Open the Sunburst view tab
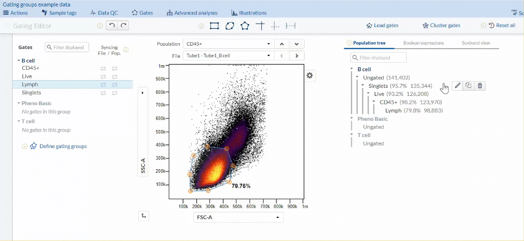This screenshot has height=241, width=524. [476, 43]
